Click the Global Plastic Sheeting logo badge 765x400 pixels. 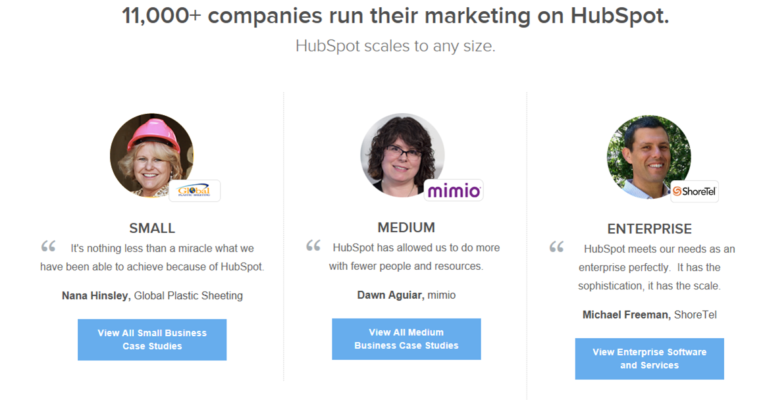point(195,191)
